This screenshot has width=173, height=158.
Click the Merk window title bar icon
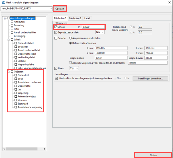3,3
